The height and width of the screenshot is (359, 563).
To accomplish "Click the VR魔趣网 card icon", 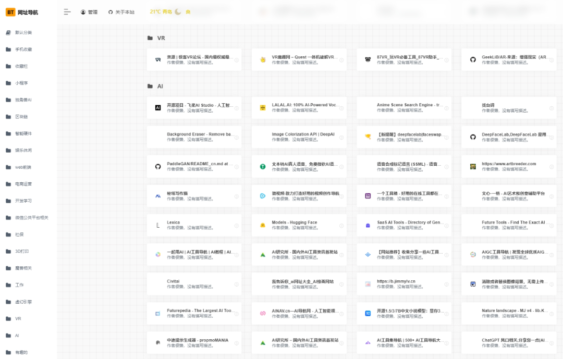I will coord(263,59).
